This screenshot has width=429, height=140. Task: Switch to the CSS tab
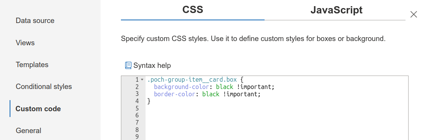(x=193, y=10)
